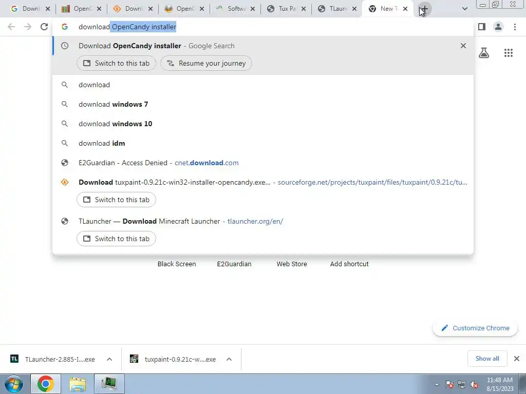This screenshot has height=394, width=526.
Task: Open Windows Explorer from the taskbar
Action: (78, 384)
